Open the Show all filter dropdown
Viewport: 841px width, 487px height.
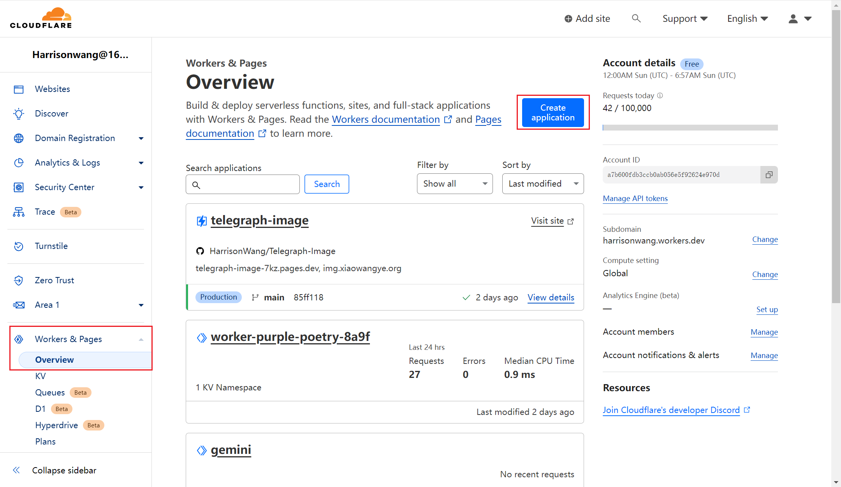(x=454, y=184)
